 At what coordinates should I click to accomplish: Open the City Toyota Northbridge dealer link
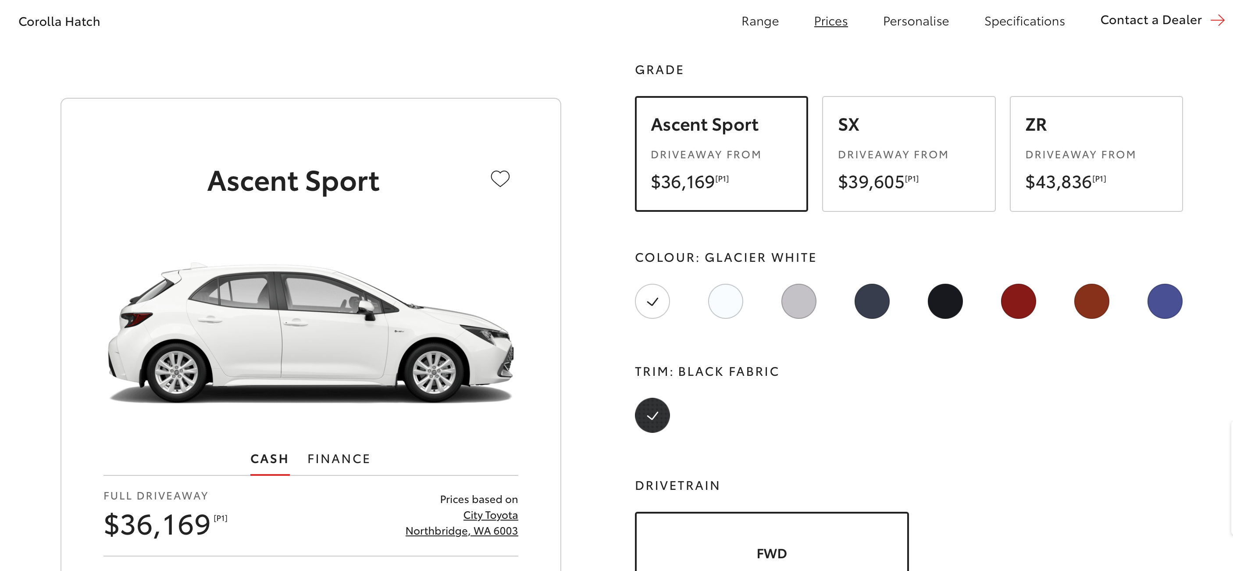(461, 523)
